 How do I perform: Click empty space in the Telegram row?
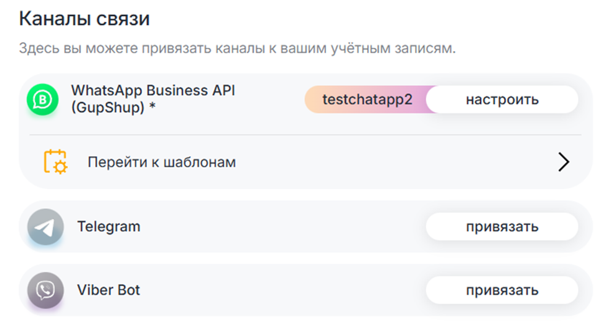[280, 226]
